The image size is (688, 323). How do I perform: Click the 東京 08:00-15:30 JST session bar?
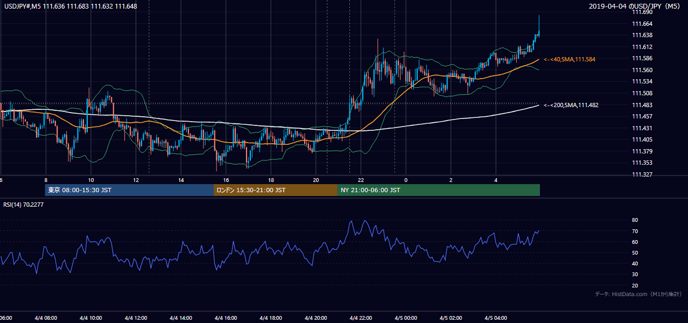pyautogui.click(x=129, y=190)
